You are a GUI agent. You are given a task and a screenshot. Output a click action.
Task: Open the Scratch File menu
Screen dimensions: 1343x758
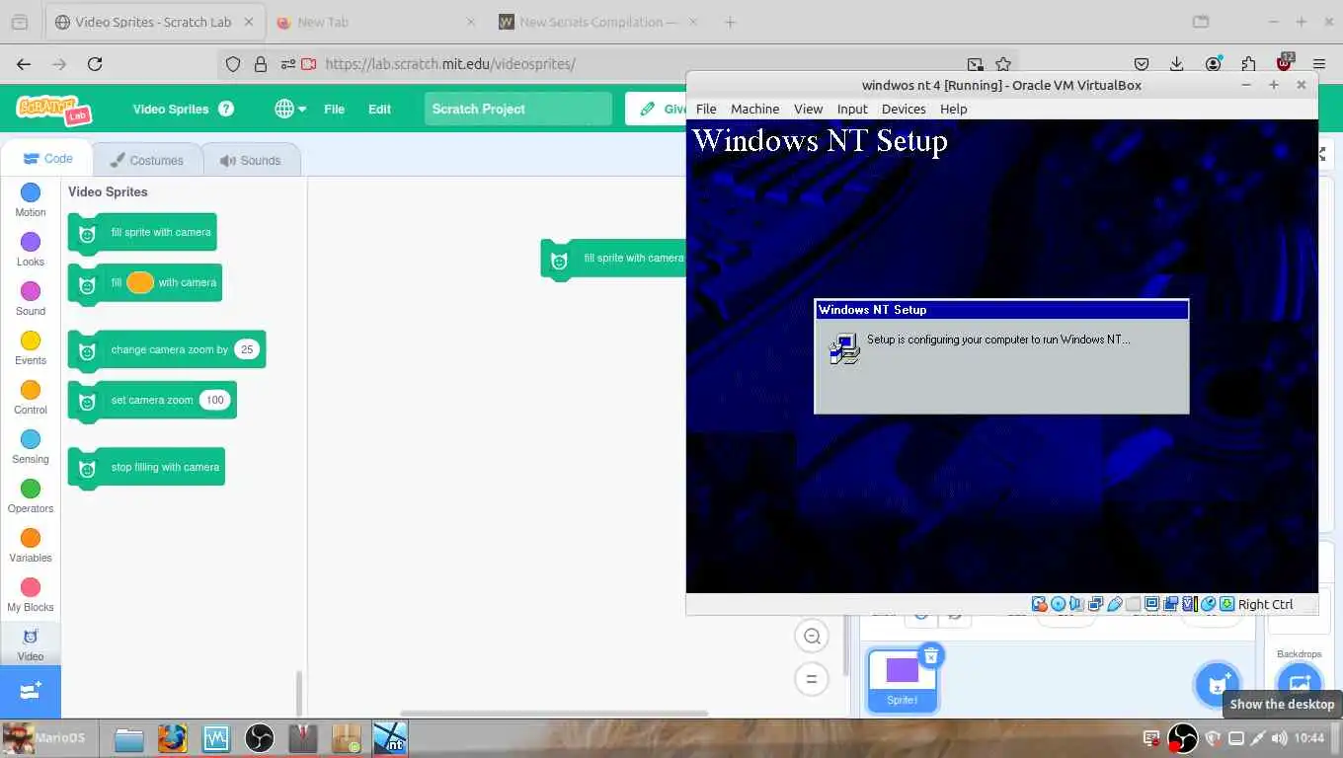(335, 109)
